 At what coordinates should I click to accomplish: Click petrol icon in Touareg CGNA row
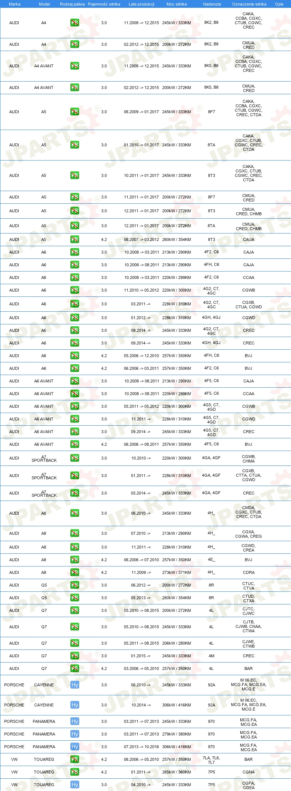(x=74, y=772)
